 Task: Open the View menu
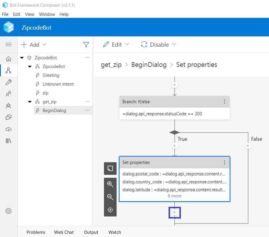(29, 14)
